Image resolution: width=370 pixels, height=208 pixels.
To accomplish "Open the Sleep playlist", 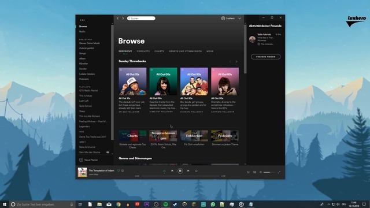I will pyautogui.click(x=82, y=111).
